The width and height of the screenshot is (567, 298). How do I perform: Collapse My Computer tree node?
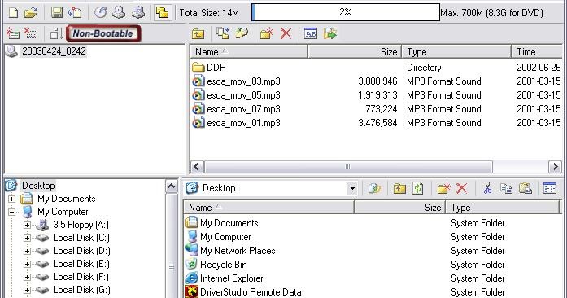(x=11, y=212)
